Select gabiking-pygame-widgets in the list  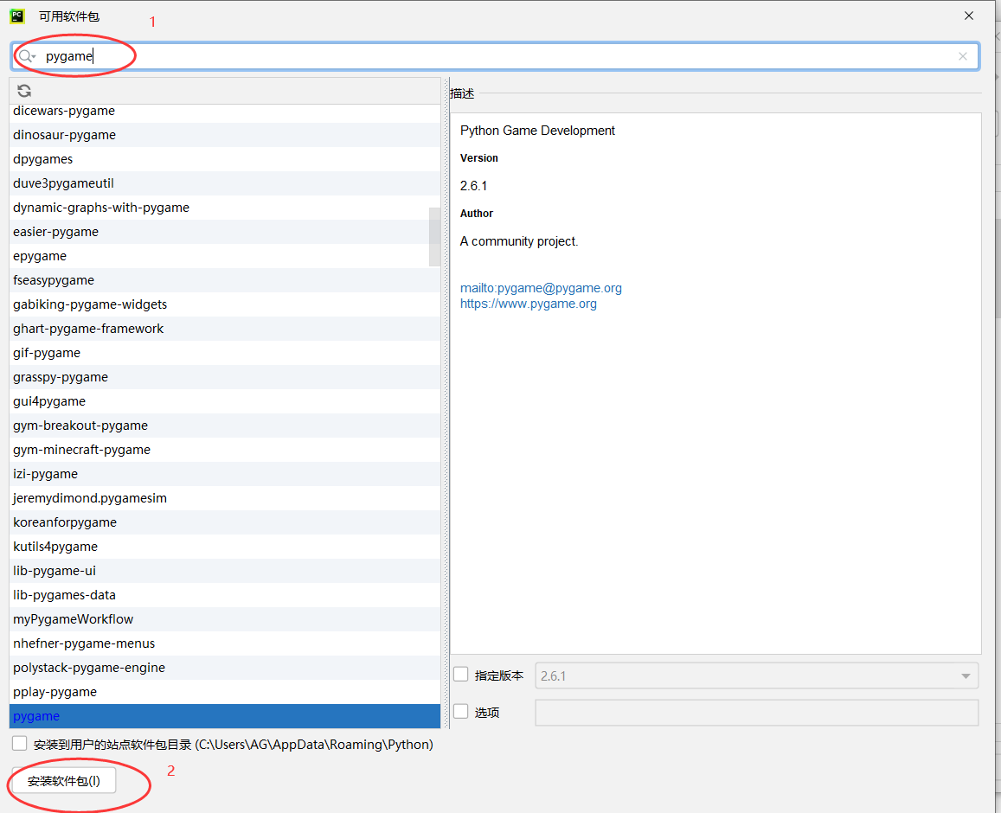coord(225,305)
